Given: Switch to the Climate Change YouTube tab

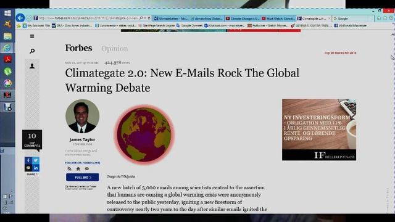Looking at the screenshot, I should point(242,18).
